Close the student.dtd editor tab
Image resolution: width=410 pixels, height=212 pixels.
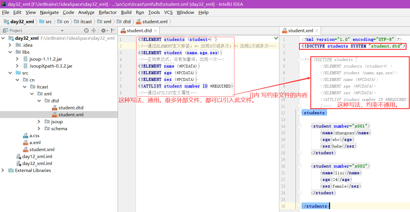[155, 31]
